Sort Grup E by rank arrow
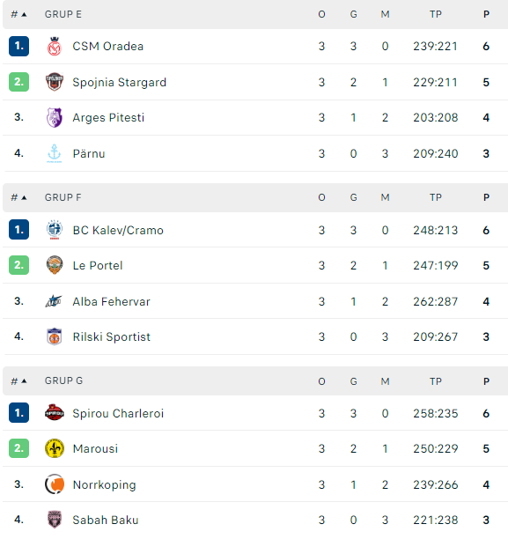508x539 pixels. click(x=24, y=14)
